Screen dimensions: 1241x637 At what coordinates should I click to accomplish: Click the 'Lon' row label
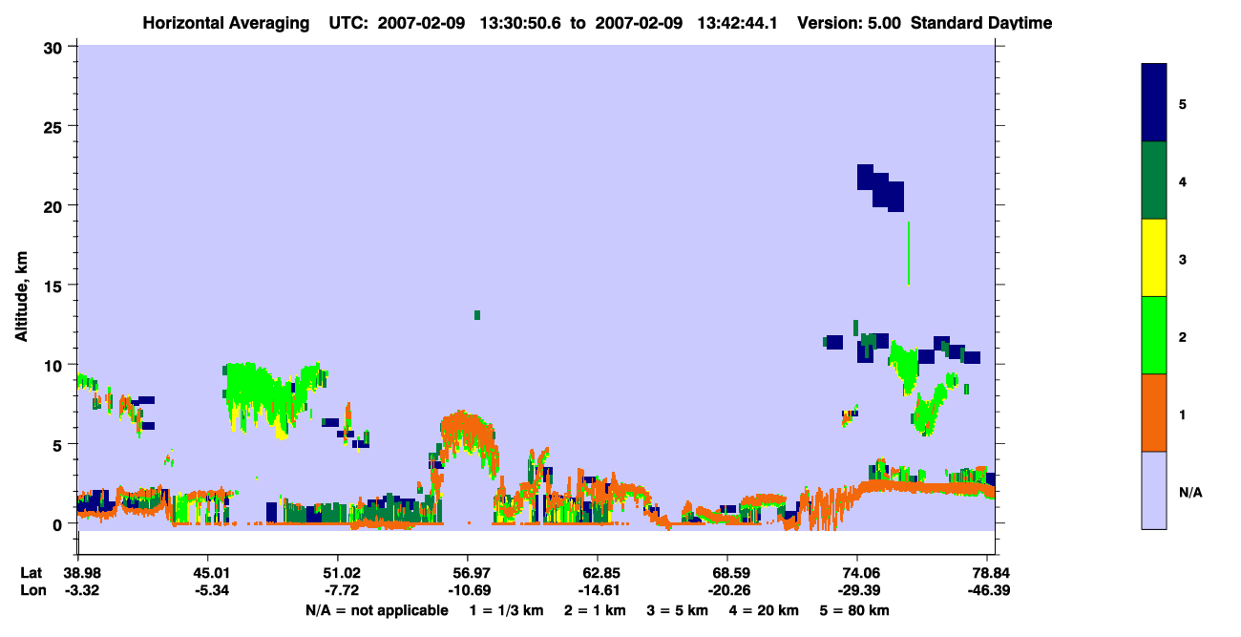[x=32, y=590]
